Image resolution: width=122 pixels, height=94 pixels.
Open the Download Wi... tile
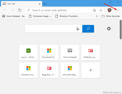click(49, 53)
